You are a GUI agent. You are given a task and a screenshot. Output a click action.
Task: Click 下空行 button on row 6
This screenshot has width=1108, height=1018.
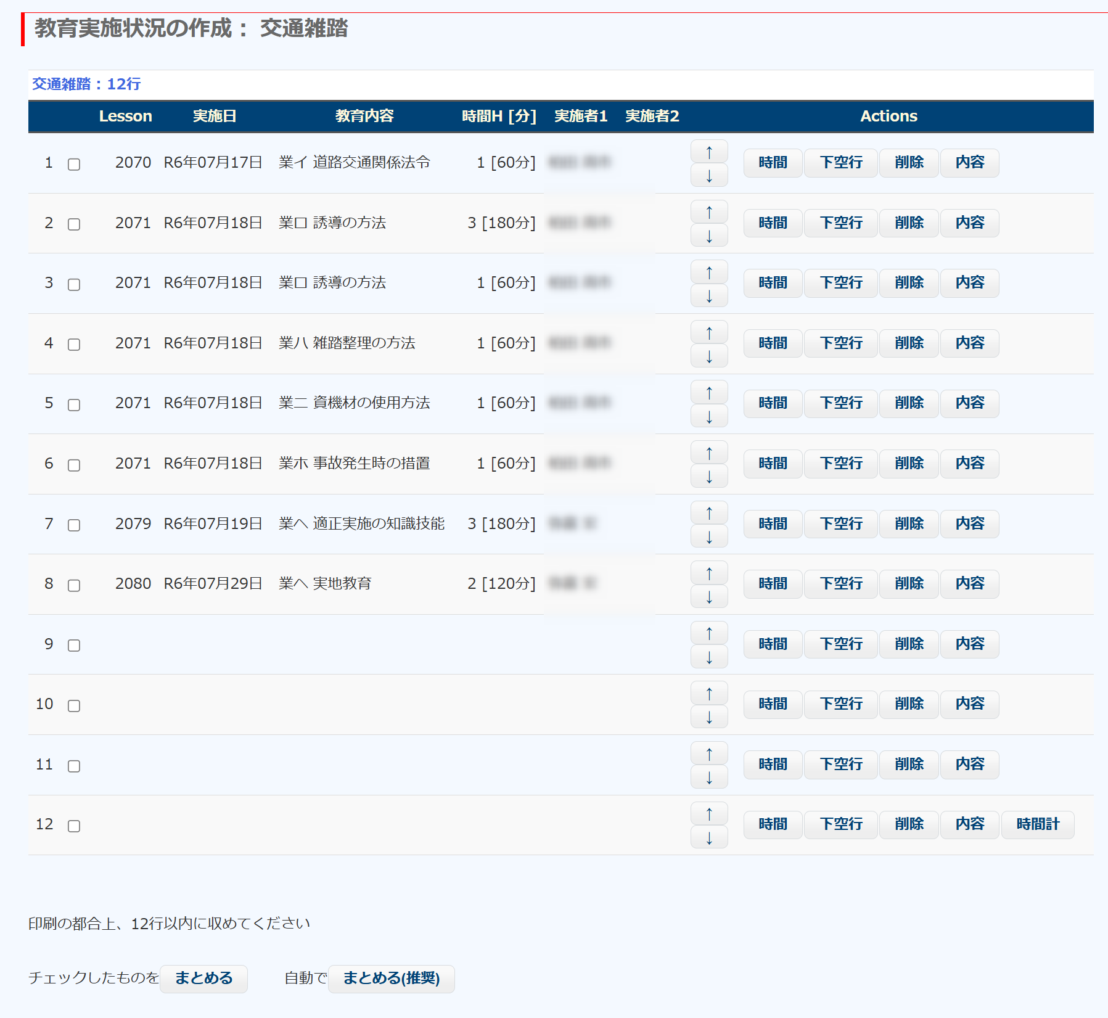[840, 464]
